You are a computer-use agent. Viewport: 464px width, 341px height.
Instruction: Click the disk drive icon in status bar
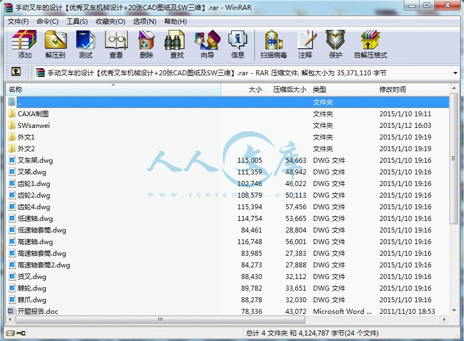11,333
